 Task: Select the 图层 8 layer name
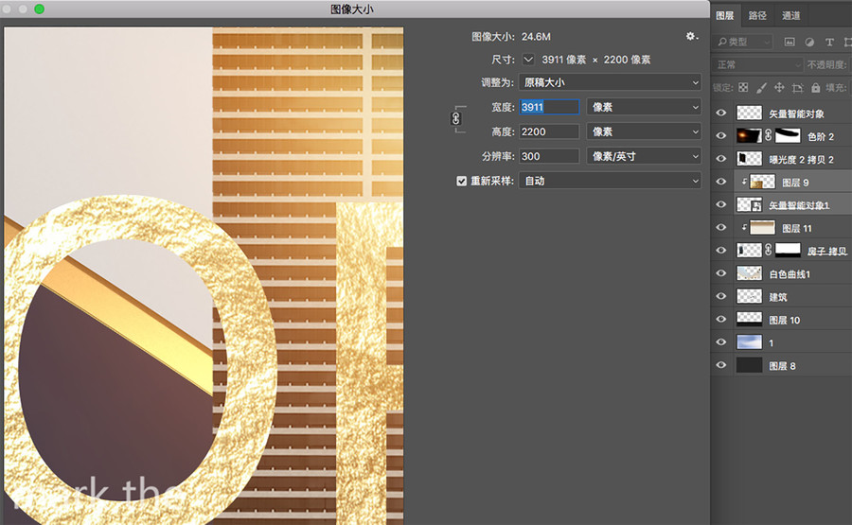tap(782, 366)
